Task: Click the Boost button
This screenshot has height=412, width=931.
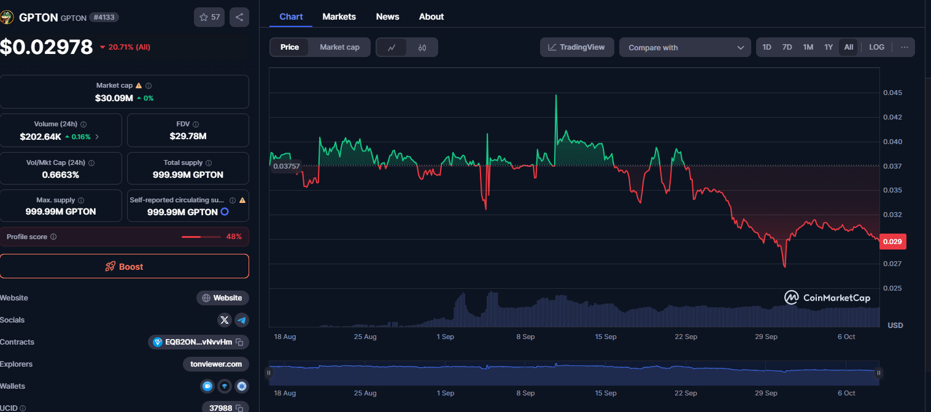Action: click(125, 267)
